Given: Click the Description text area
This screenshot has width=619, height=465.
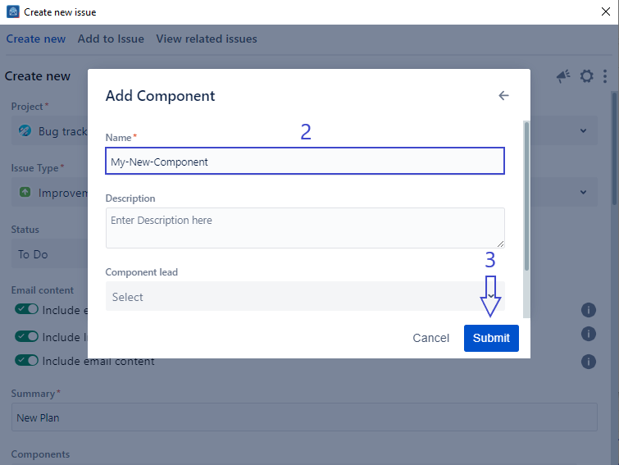Looking at the screenshot, I should click(x=304, y=227).
